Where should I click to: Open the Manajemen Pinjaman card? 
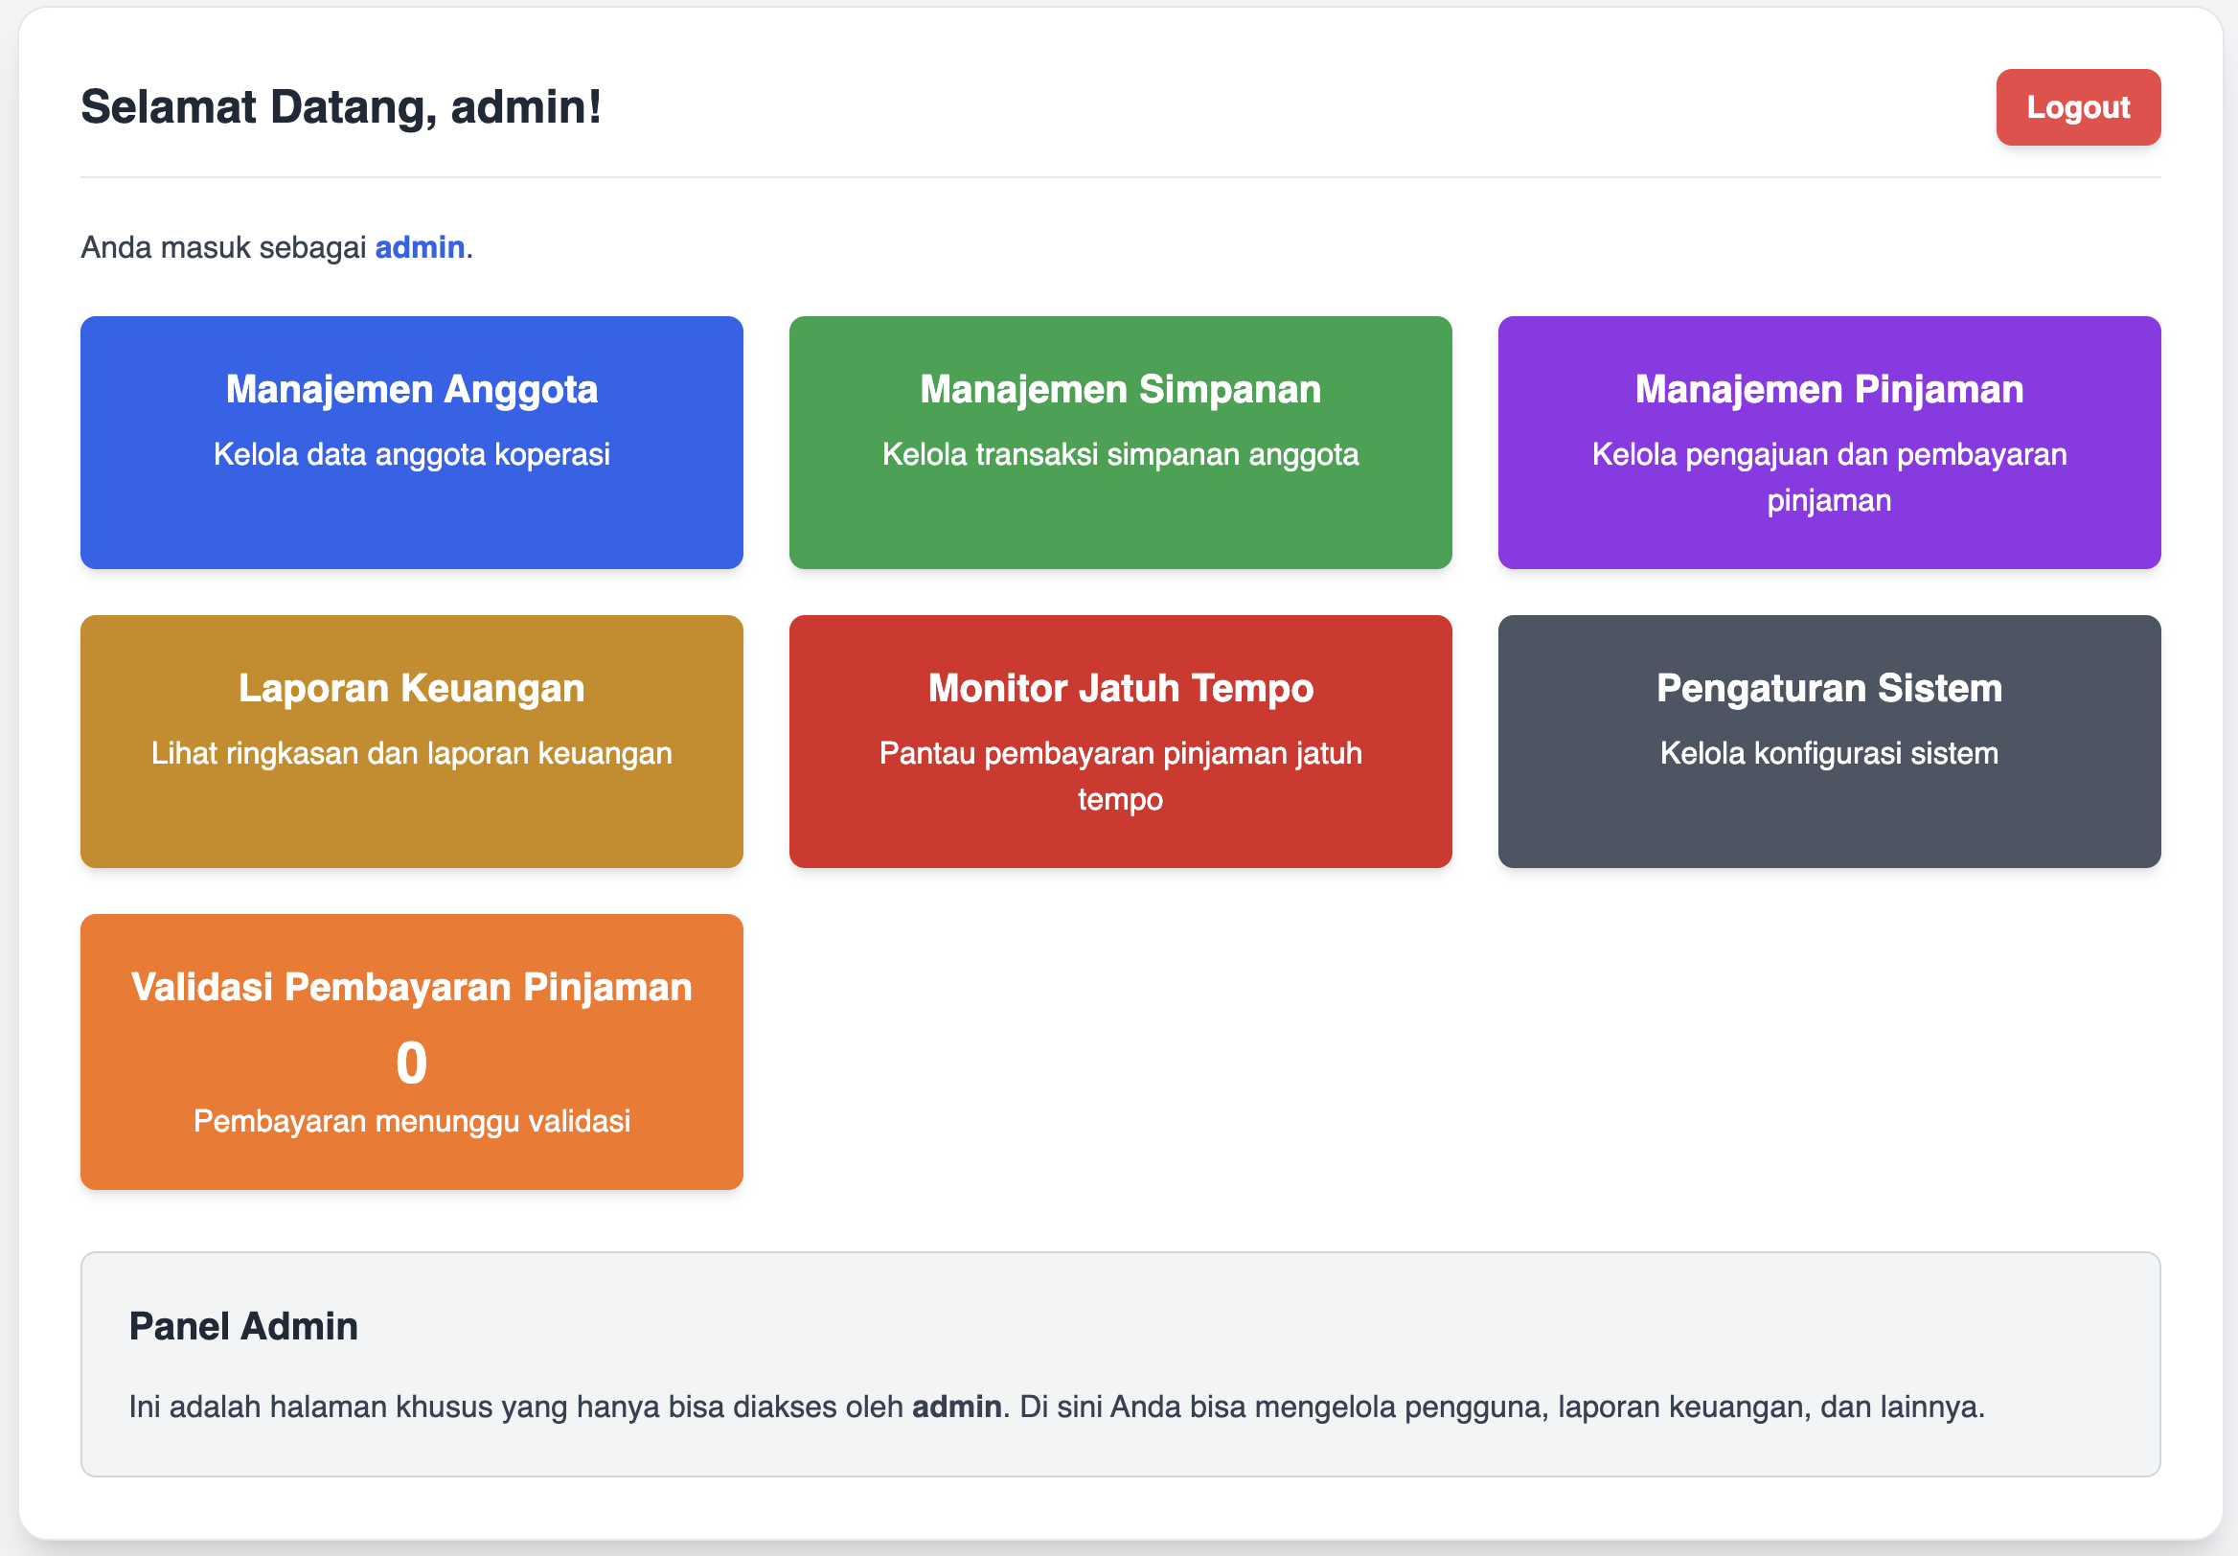[x=1829, y=442]
